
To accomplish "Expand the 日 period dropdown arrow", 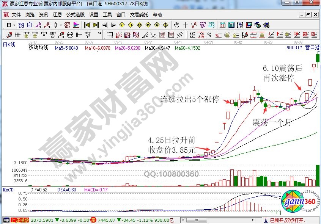I will [14, 25].
